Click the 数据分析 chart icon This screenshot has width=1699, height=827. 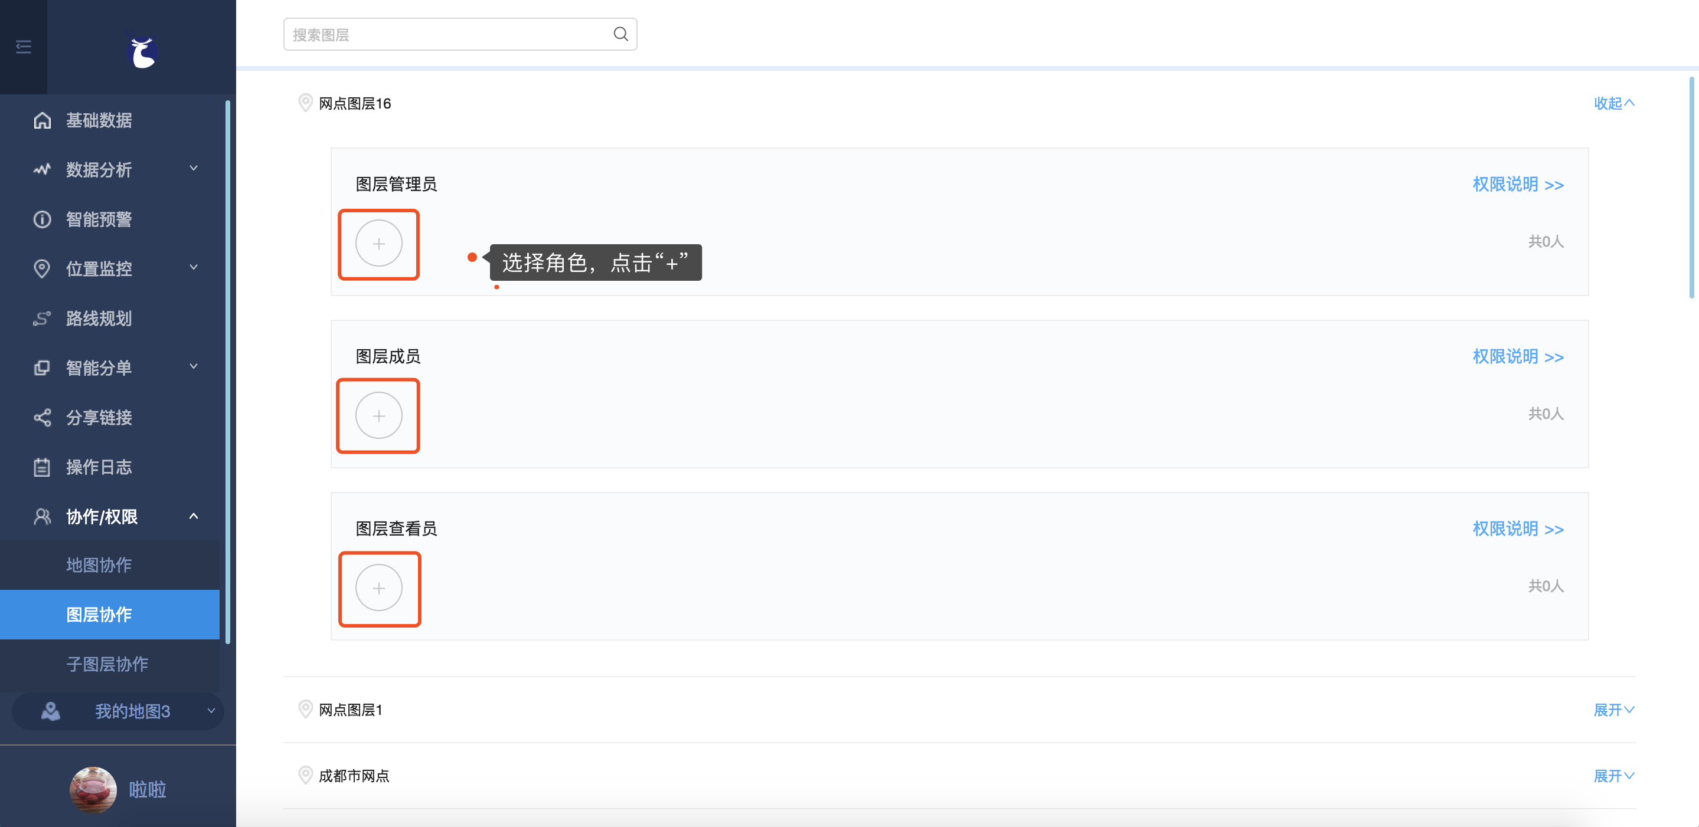point(43,170)
